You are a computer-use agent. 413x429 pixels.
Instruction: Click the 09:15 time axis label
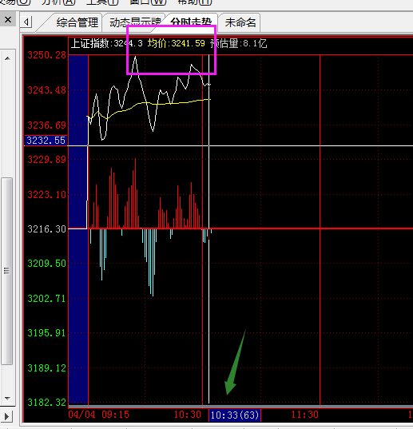(115, 415)
